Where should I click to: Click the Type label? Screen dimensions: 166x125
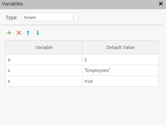click(12, 17)
